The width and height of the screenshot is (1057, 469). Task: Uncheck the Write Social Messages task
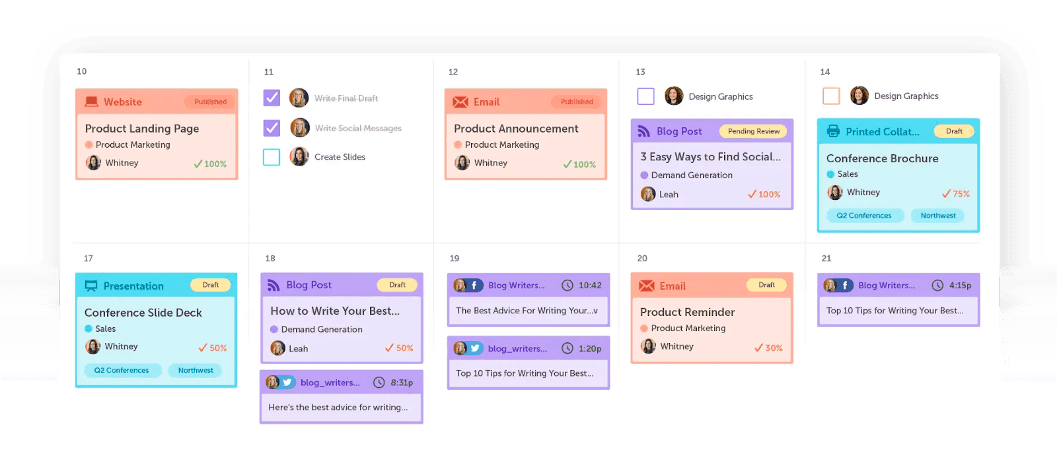click(272, 128)
